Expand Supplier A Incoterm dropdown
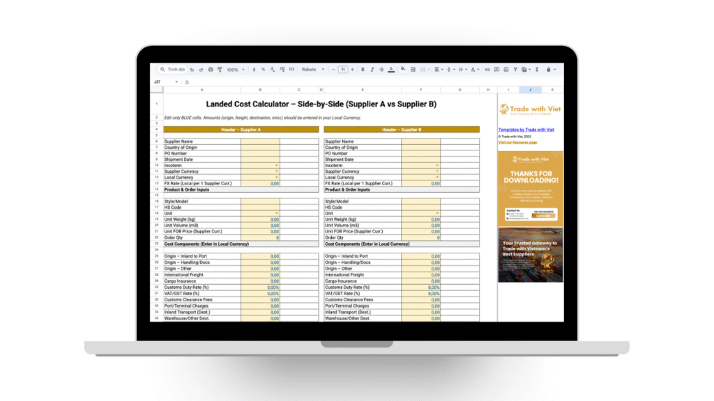This screenshot has height=401, width=714. pyautogui.click(x=277, y=165)
